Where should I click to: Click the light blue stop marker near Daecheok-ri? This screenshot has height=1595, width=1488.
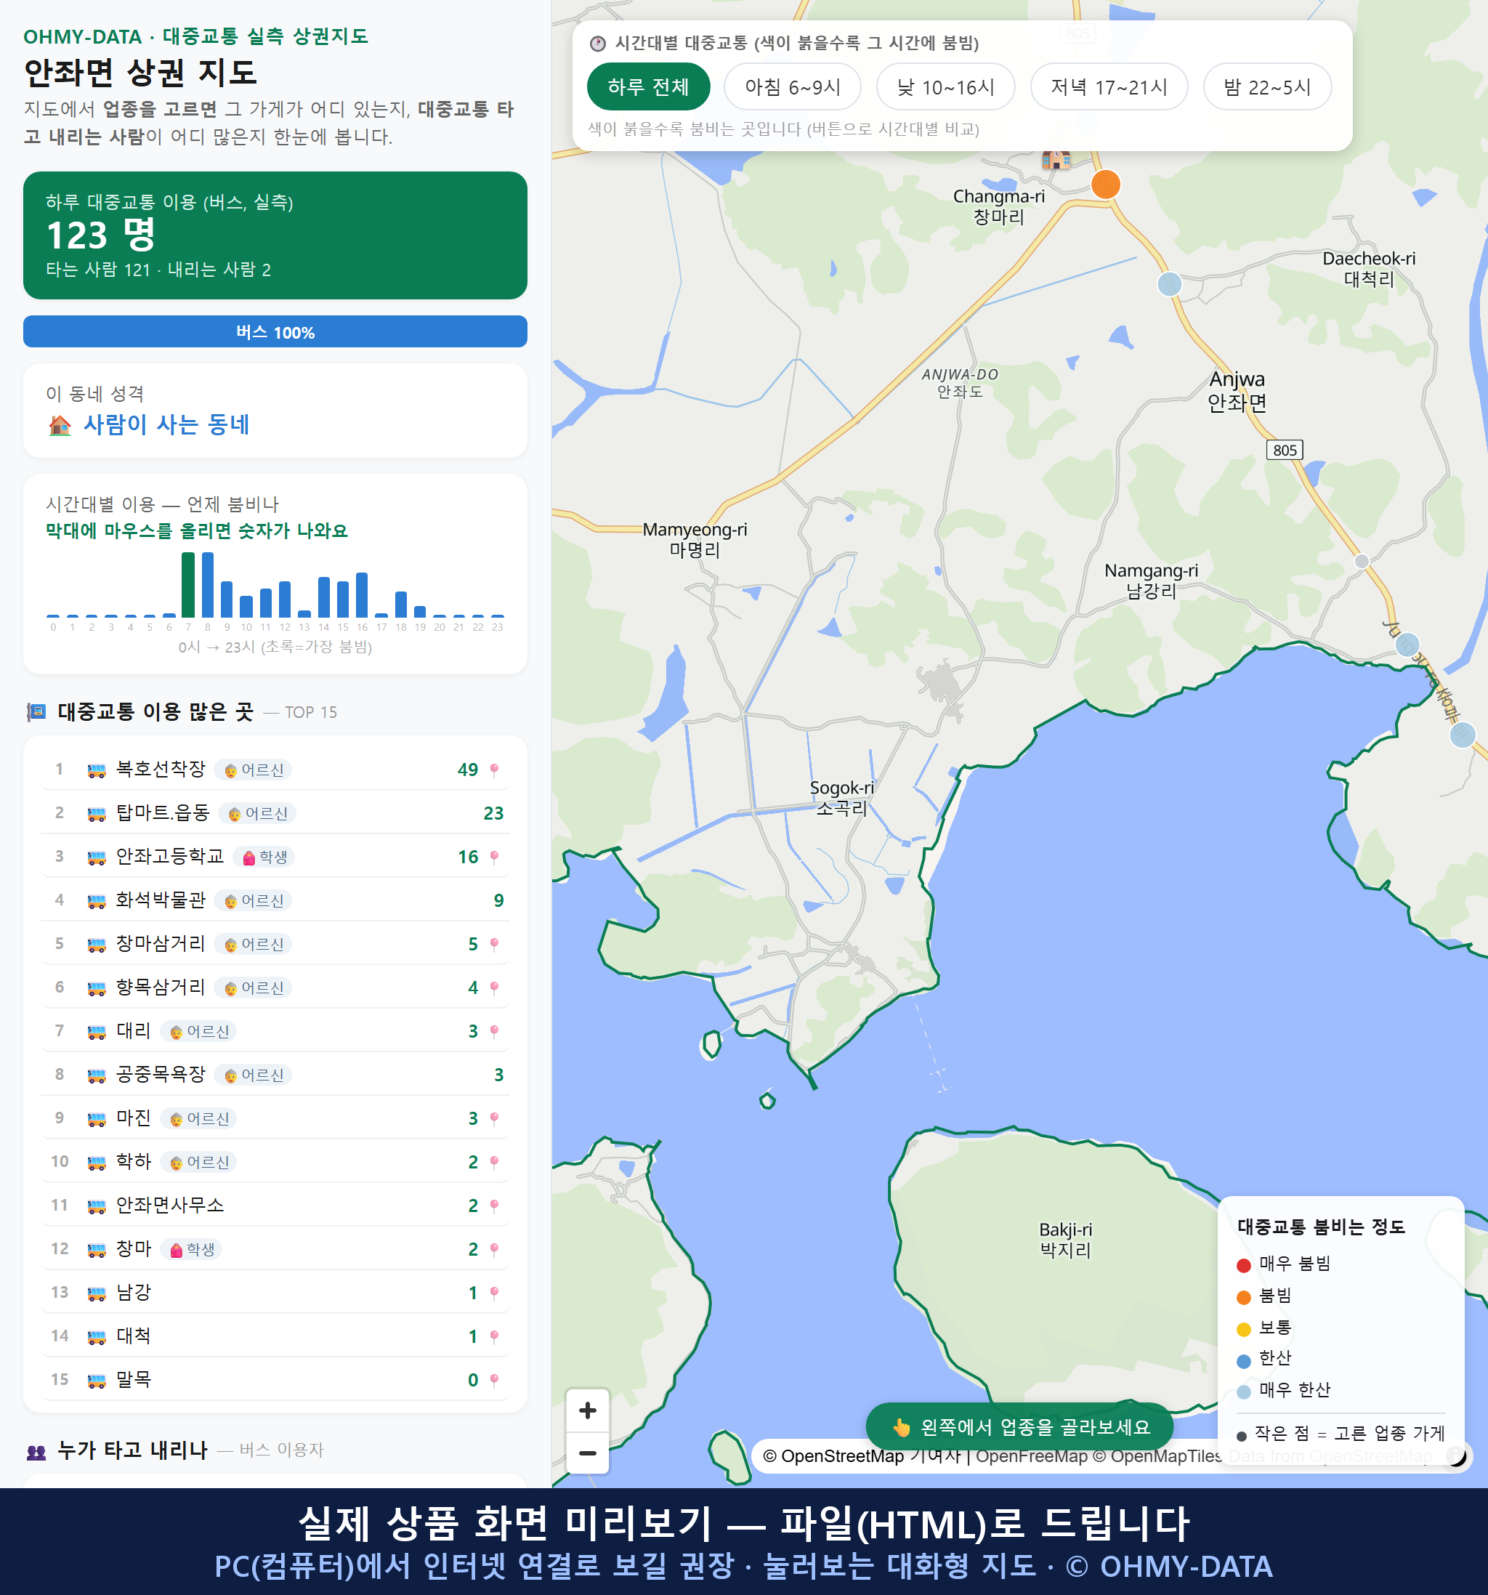[x=1170, y=284]
